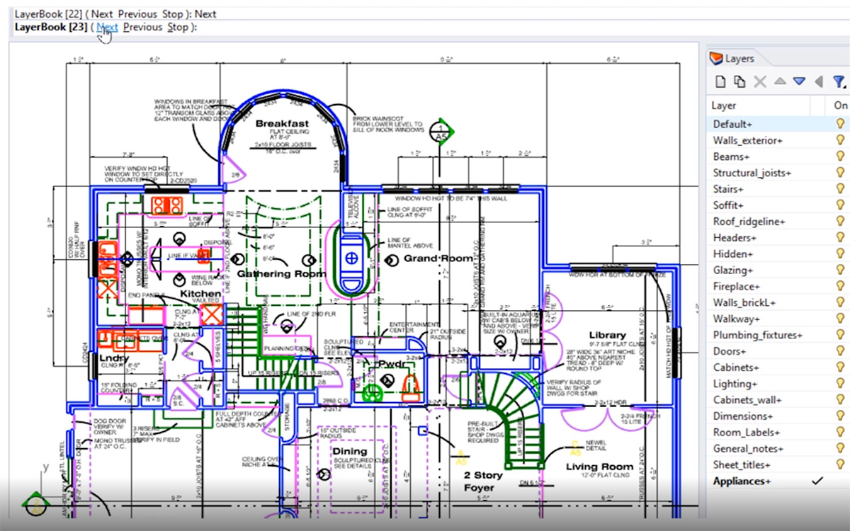Click the Stop command option
This screenshot has height=531, width=850.
click(x=178, y=28)
